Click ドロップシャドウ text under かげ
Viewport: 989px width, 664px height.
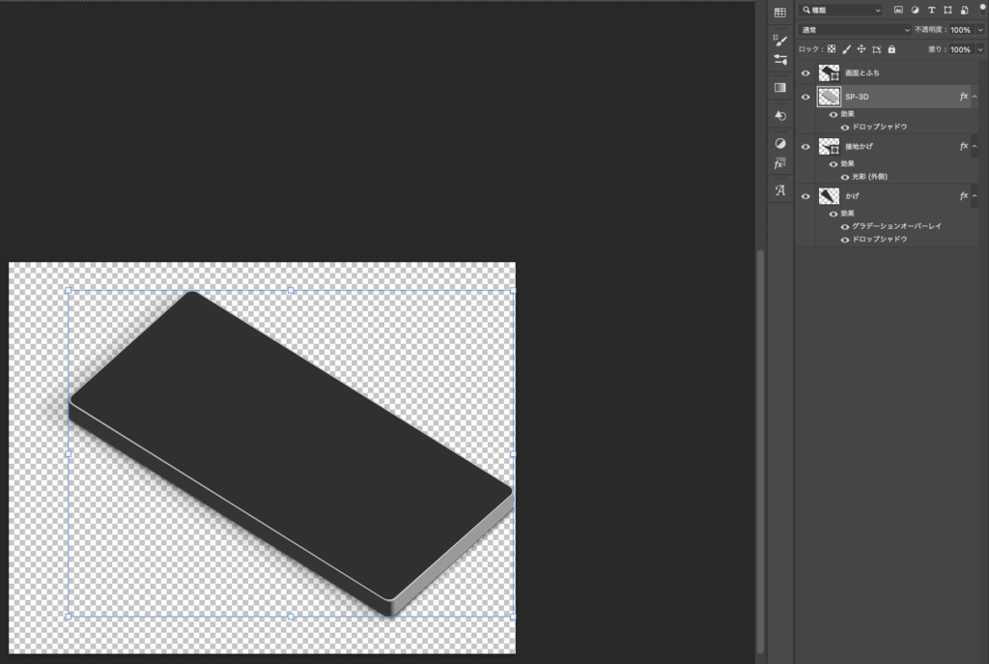pyautogui.click(x=880, y=240)
